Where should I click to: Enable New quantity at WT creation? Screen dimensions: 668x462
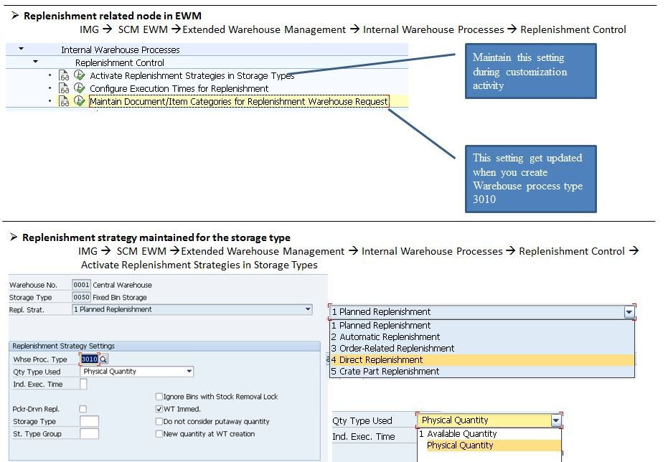158,435
